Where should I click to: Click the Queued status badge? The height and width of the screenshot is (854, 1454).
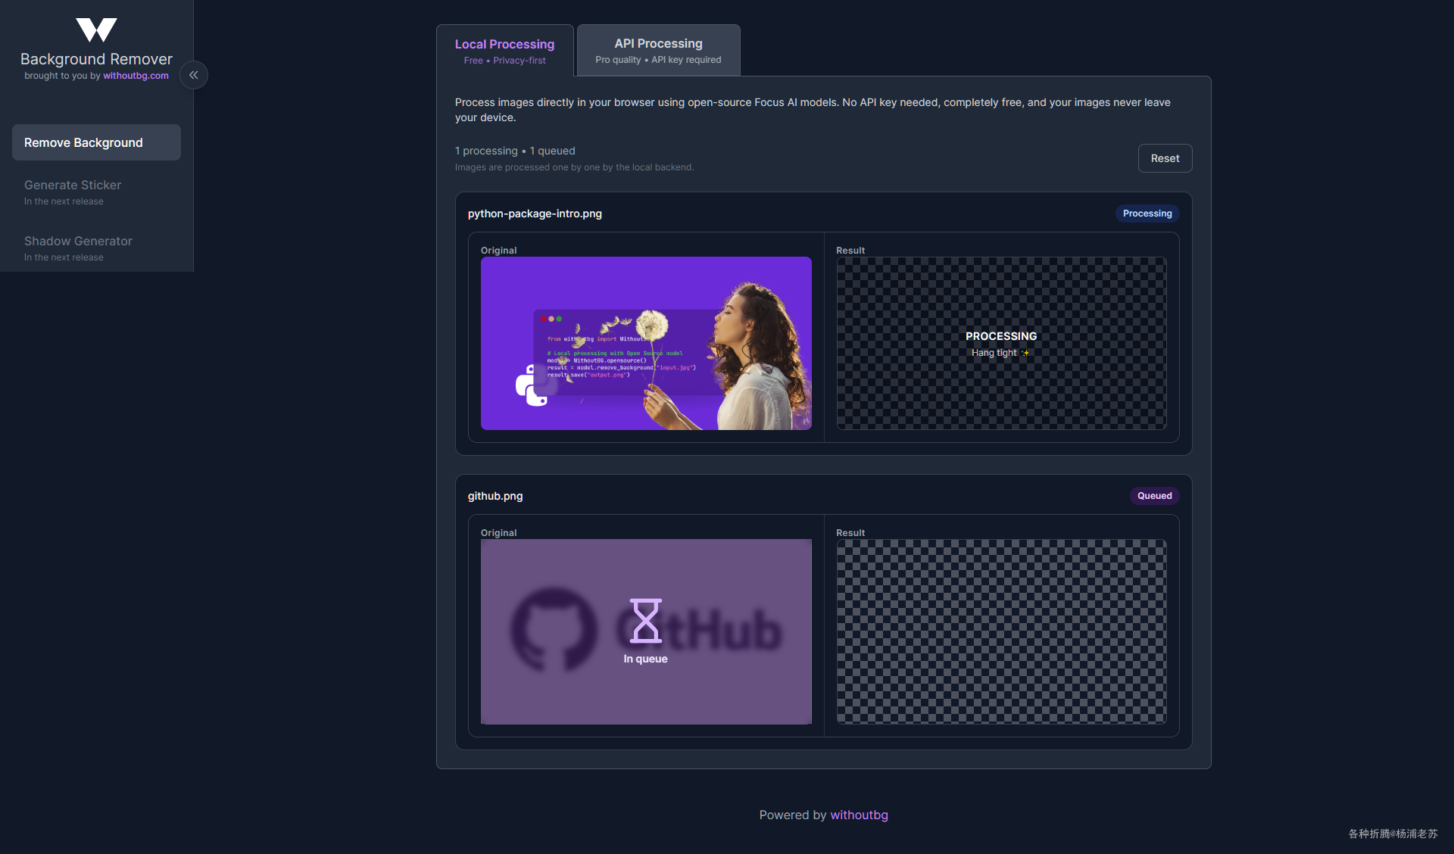tap(1154, 496)
